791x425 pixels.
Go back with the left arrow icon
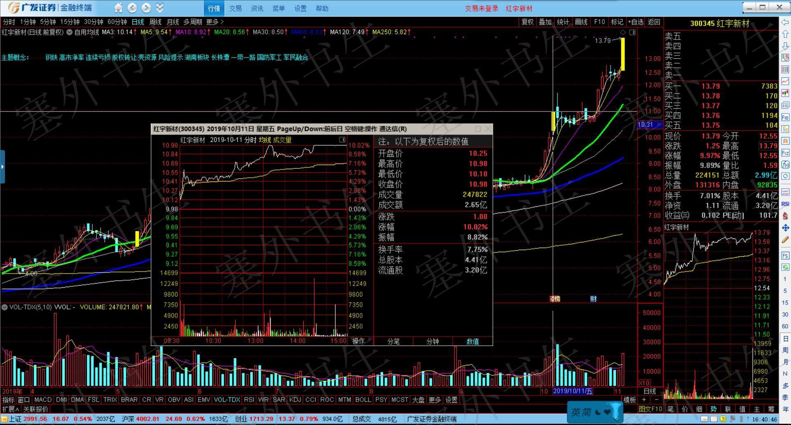tap(132, 8)
